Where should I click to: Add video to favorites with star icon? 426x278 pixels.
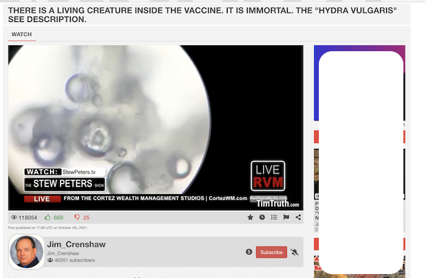coord(250,217)
